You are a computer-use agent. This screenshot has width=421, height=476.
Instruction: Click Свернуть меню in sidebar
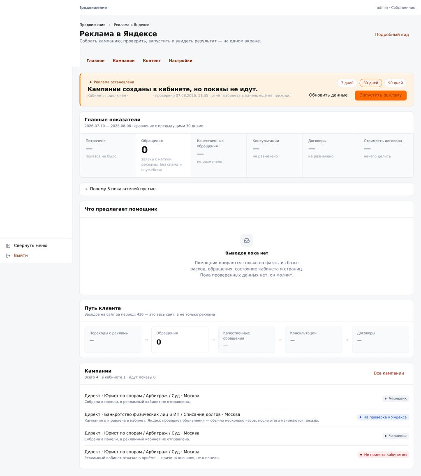[31, 245]
